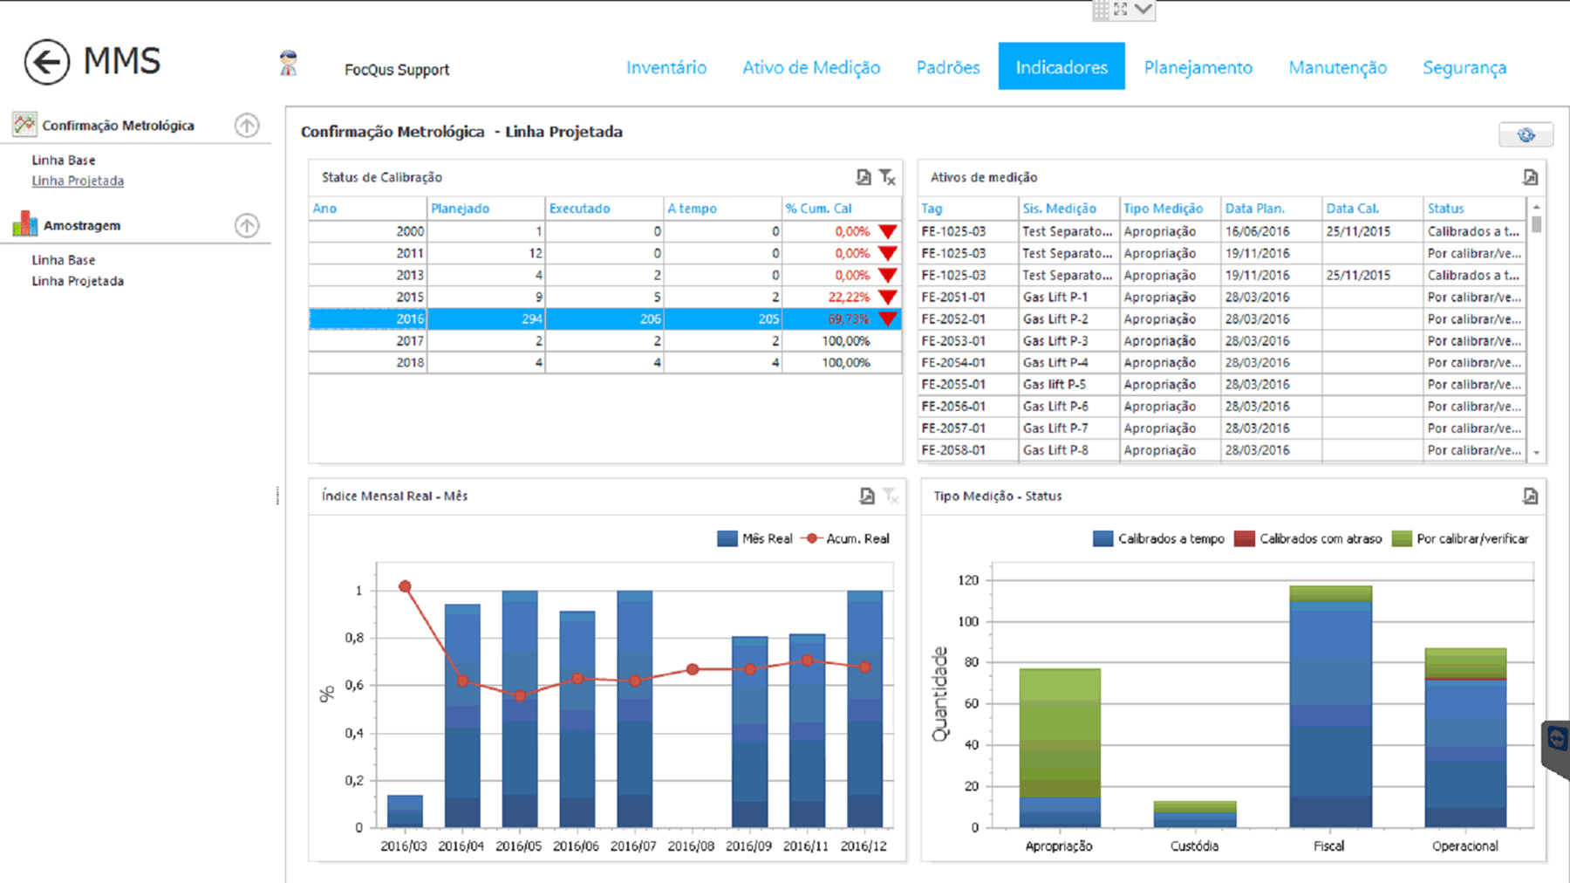Screen dimensions: 1570x883
Task: Export the Tipo Medição - Status chart
Action: pos(1530,496)
